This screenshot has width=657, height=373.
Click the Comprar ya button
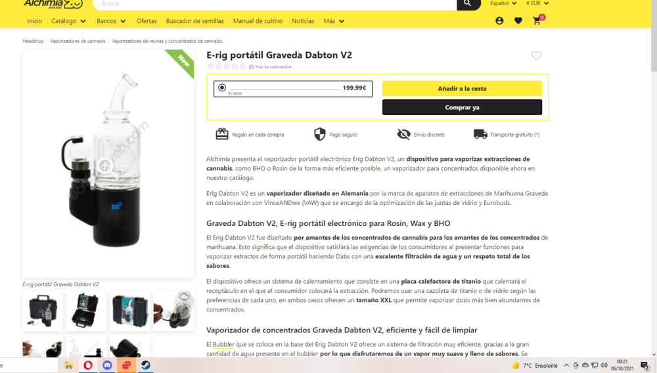point(462,107)
